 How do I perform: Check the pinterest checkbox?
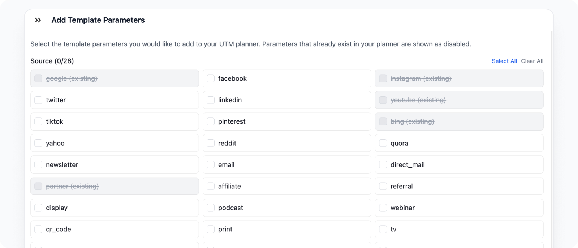tap(211, 121)
